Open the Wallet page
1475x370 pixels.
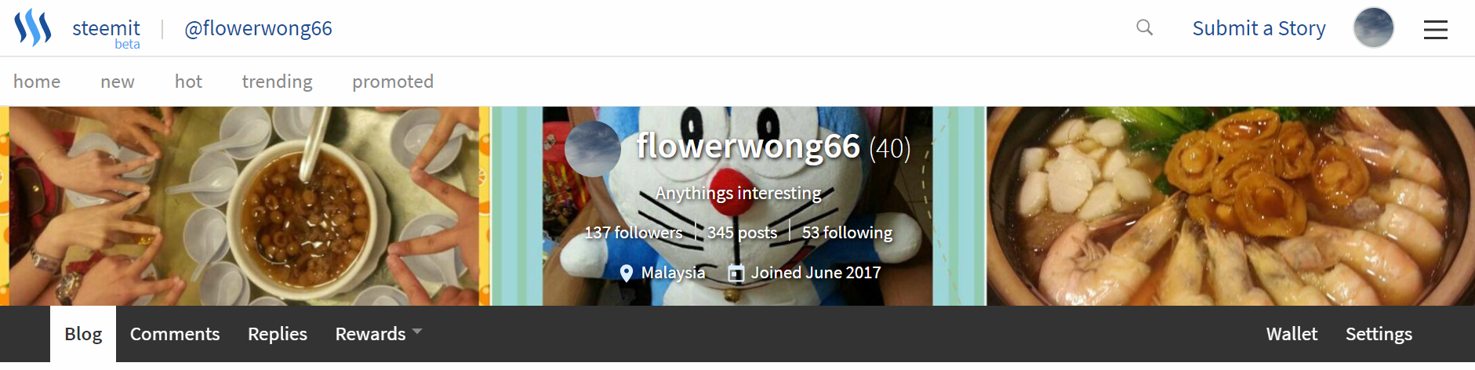point(1292,334)
